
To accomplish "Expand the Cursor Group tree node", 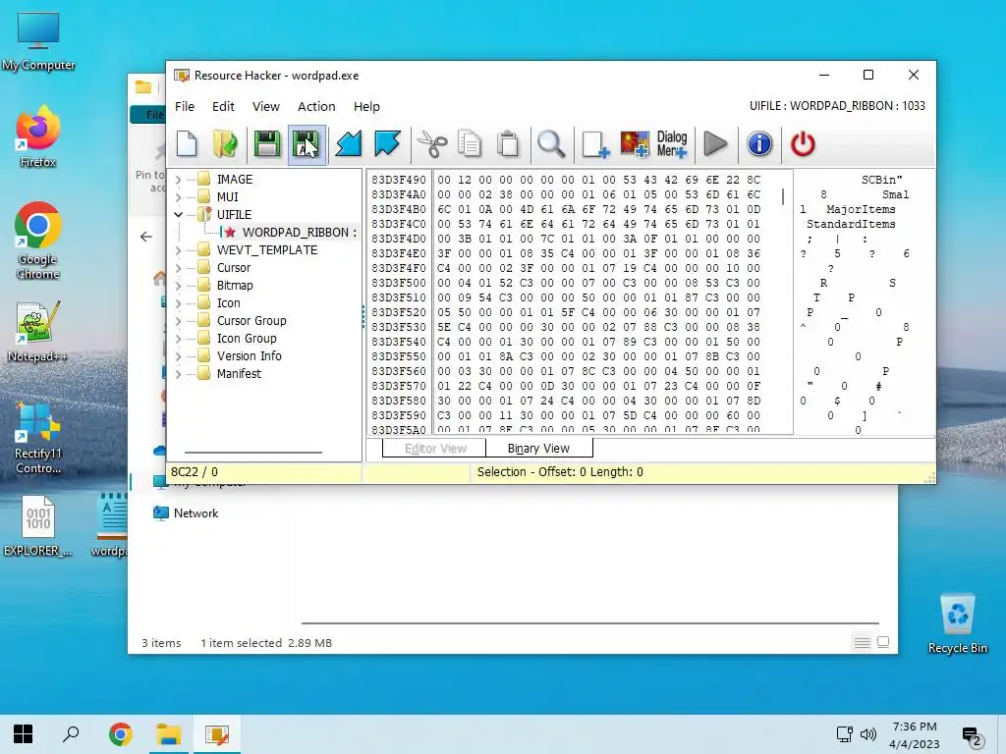I will tap(179, 321).
